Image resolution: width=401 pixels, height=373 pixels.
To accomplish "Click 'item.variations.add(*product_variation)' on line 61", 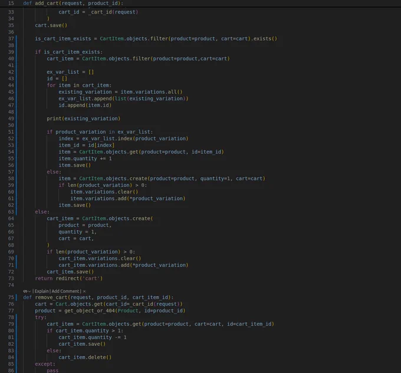I will 128,198.
